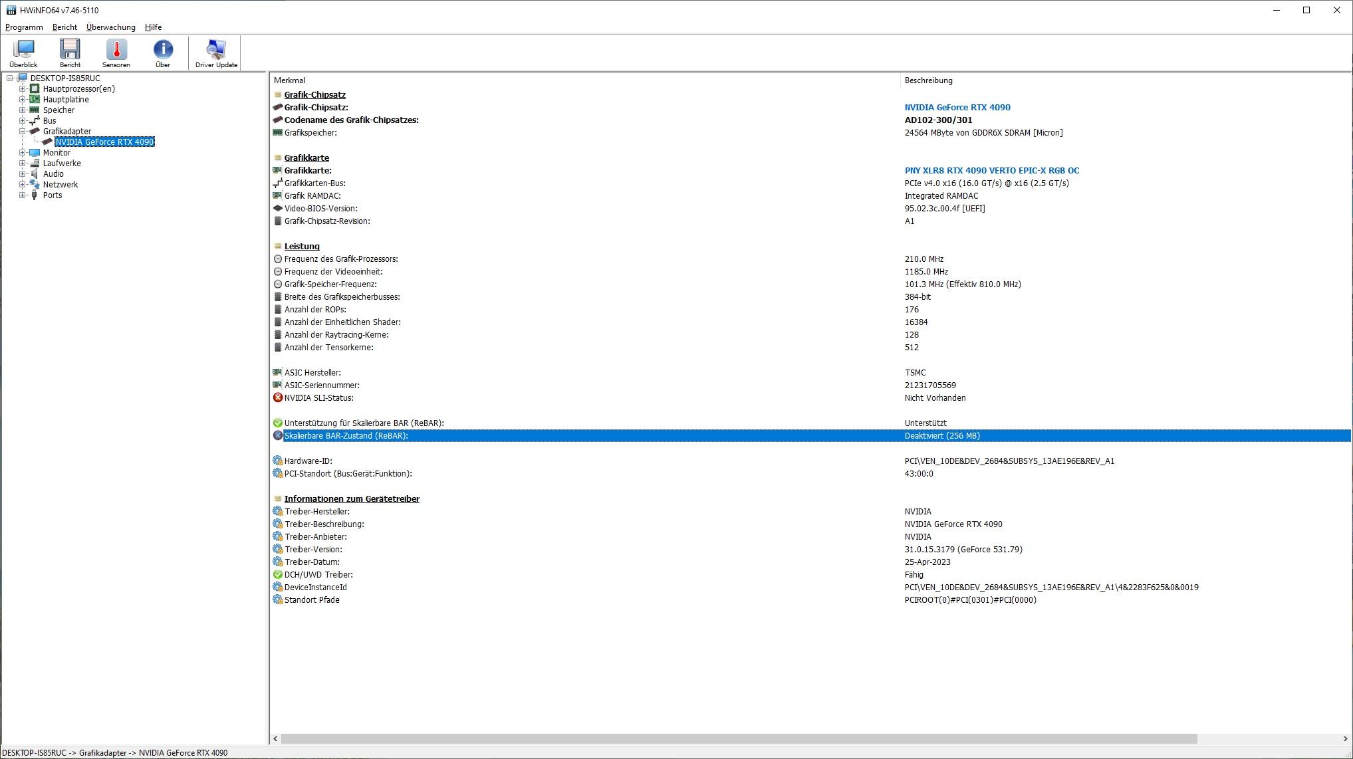The height and width of the screenshot is (759, 1353).
Task: Select the Audio tree item label
Action: [53, 174]
